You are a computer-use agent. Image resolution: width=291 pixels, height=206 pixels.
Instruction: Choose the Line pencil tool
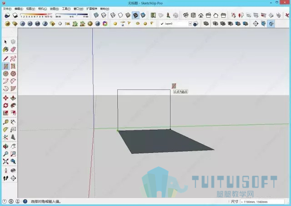point(5,59)
